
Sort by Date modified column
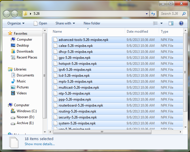click(x=142, y=32)
